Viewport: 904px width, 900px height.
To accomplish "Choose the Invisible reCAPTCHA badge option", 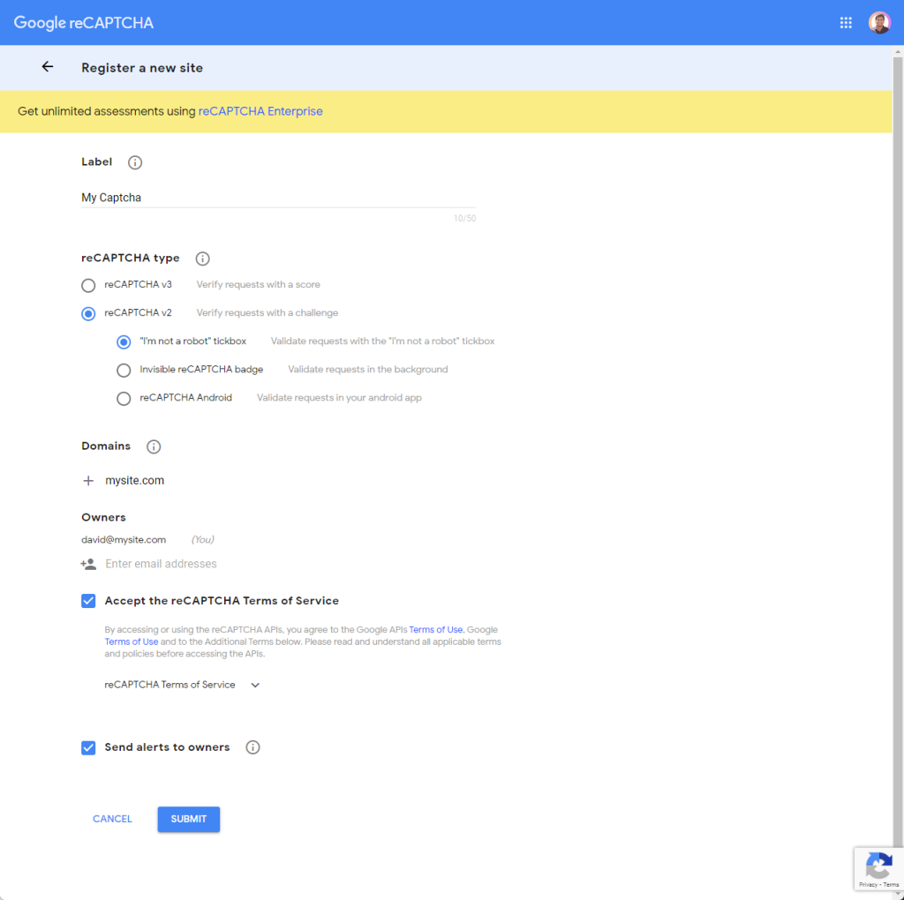I will pos(124,370).
